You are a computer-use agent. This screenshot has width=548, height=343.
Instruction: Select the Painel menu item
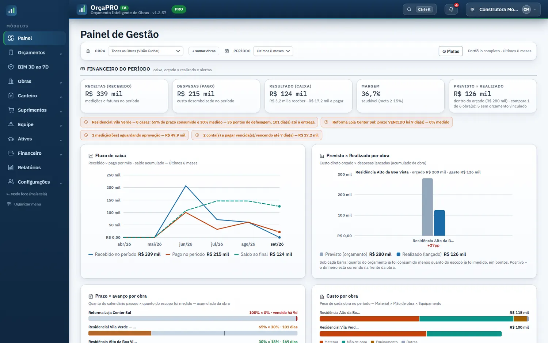pos(34,38)
